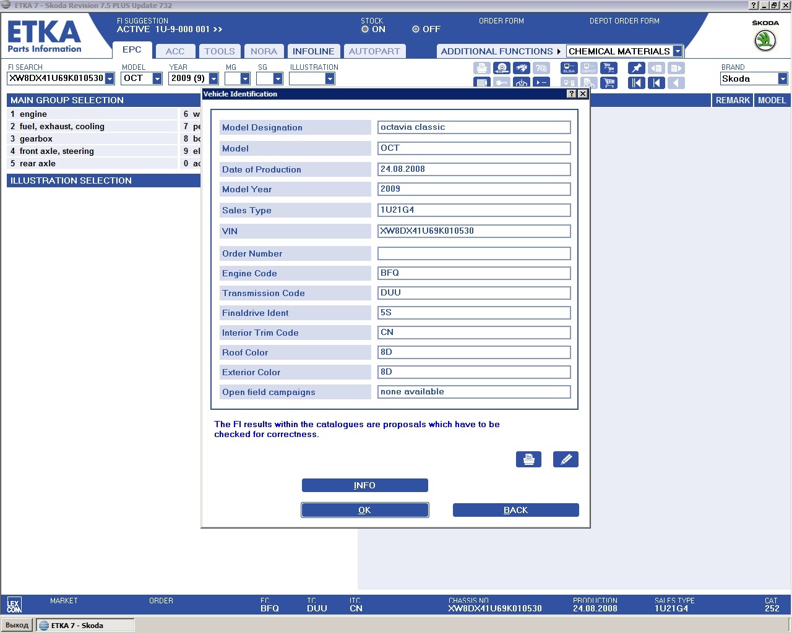
Task: Click the REMARK column header
Action: 733,100
